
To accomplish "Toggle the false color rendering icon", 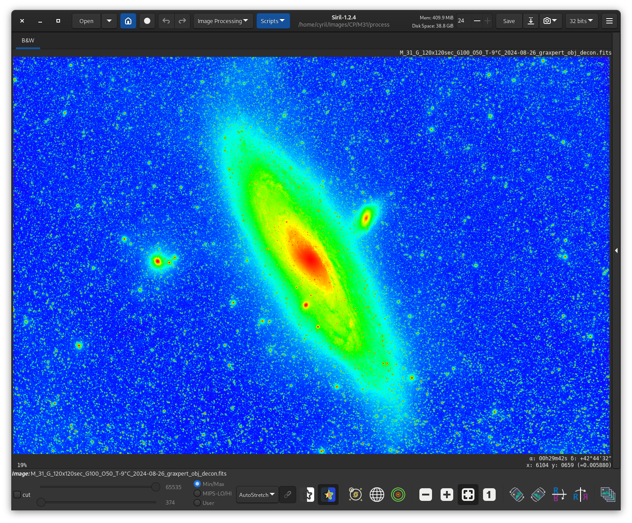I will click(328, 495).
